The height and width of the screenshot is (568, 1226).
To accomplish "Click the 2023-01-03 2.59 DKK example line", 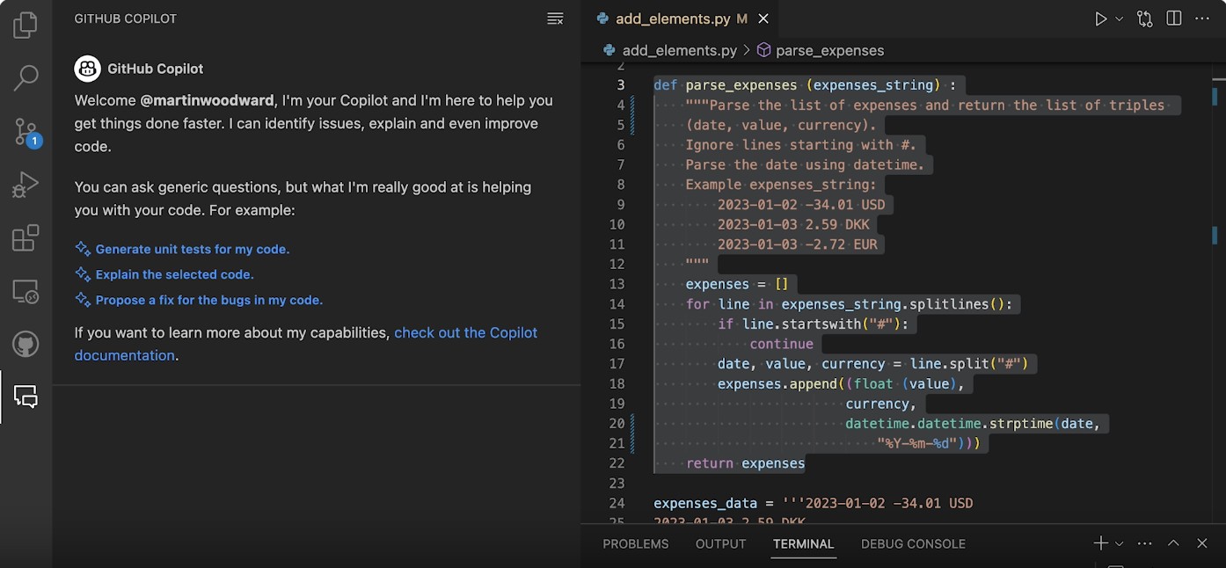I will tap(793, 224).
